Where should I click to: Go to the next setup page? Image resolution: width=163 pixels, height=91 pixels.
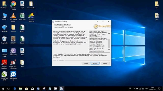[x=95, y=63]
